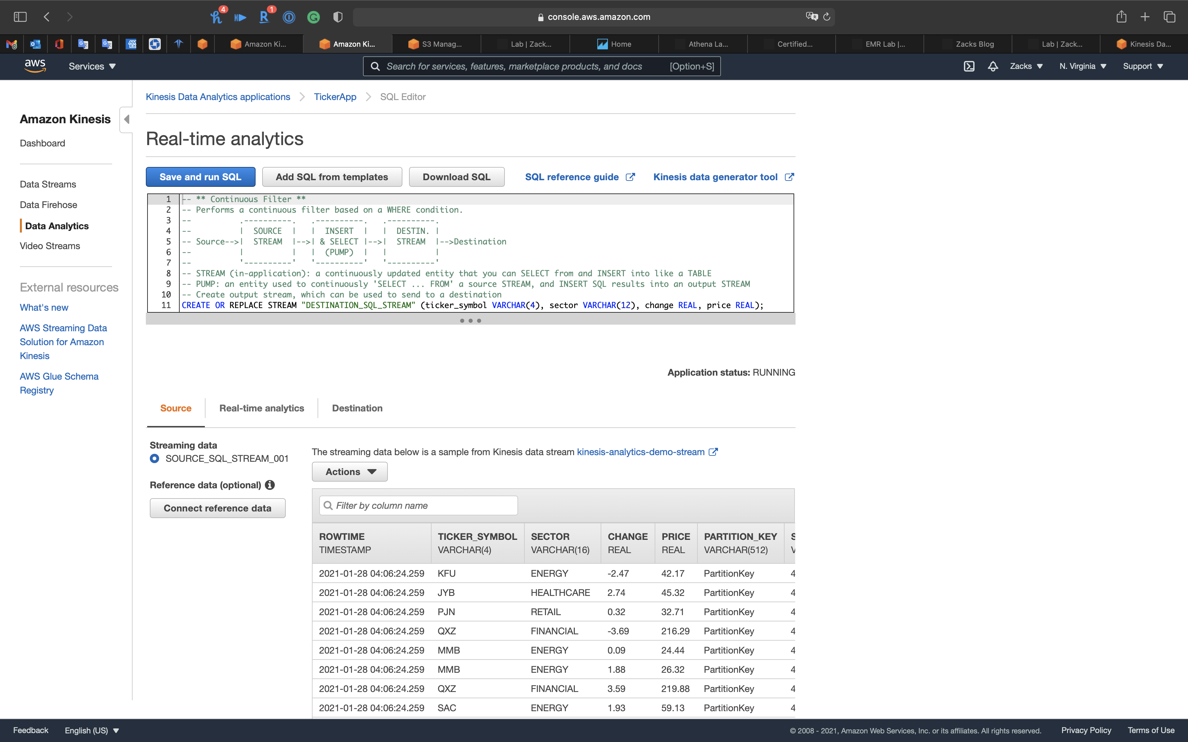Click the AWS logo home icon
Viewport: 1188px width, 742px height.
point(35,66)
